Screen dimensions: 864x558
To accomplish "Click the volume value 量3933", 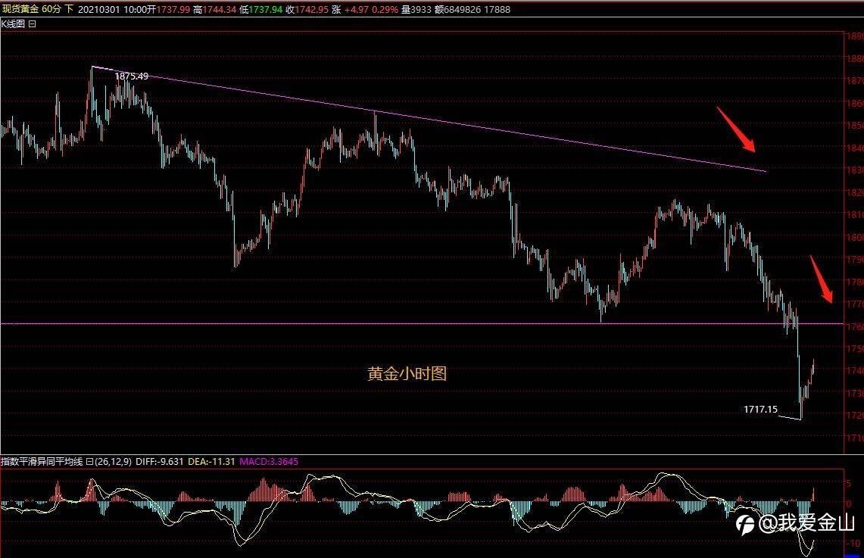I will coord(416,9).
